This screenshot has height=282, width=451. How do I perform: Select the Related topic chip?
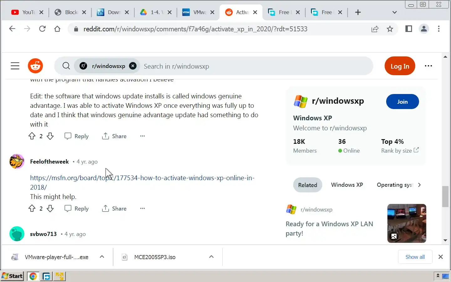pos(308,185)
